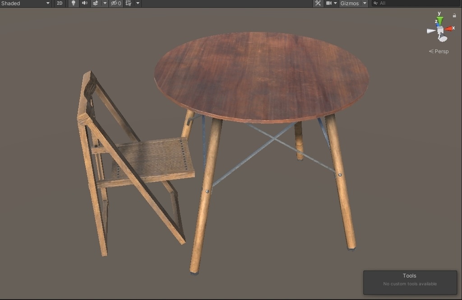
Task: Toggle scene audio with the speaker icon
Action: click(85, 3)
